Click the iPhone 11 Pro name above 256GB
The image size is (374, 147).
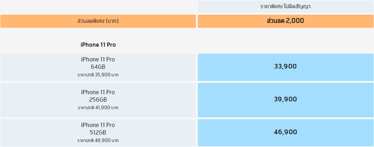98,92
